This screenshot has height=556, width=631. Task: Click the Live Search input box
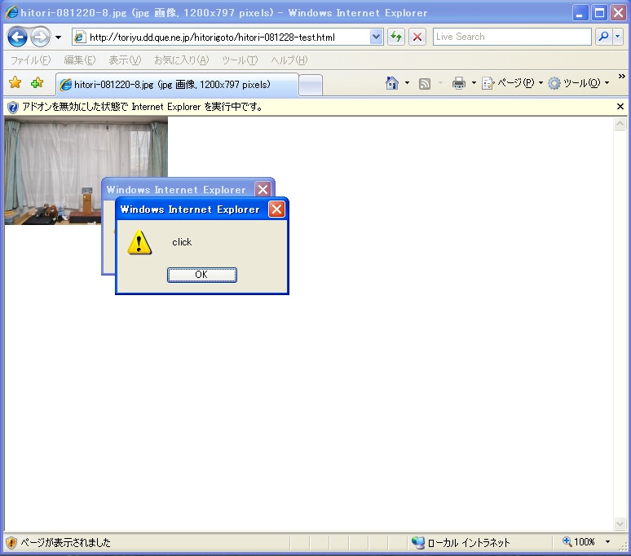pos(512,37)
